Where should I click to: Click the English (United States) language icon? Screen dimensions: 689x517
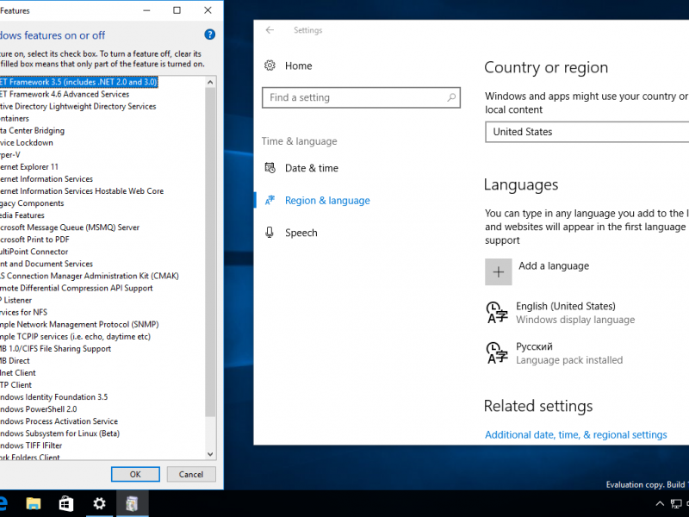(x=497, y=313)
